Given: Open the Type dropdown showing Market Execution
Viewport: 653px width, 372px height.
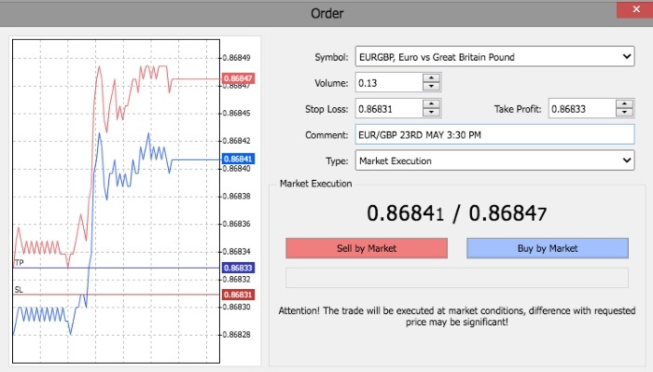Looking at the screenshot, I should (x=494, y=160).
